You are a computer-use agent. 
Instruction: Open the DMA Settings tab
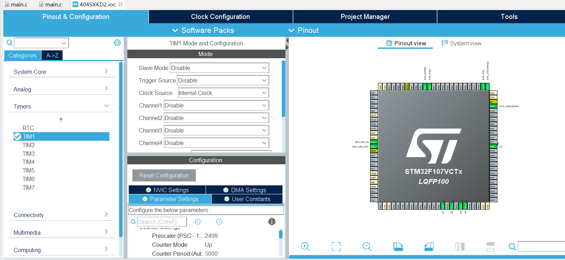(x=244, y=190)
